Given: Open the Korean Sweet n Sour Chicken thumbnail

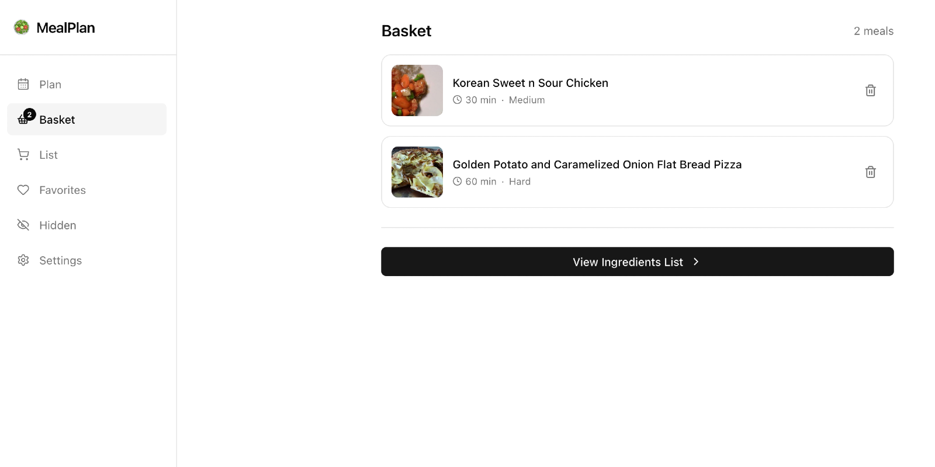Looking at the screenshot, I should (417, 90).
